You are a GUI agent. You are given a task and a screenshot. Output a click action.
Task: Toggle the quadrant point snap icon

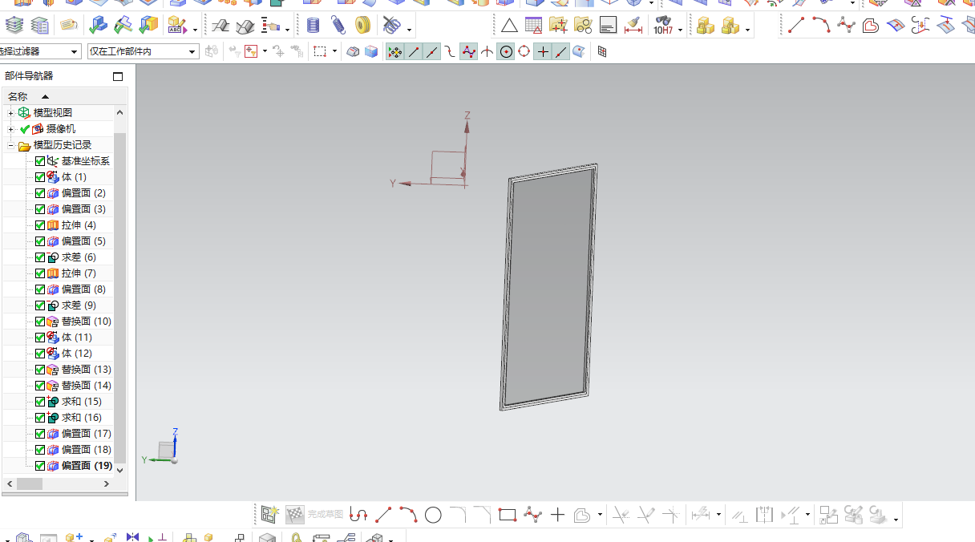coord(524,52)
